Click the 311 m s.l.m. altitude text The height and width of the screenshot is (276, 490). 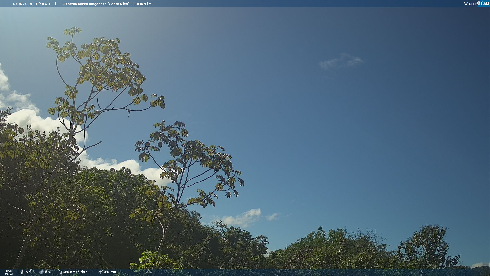143,4
